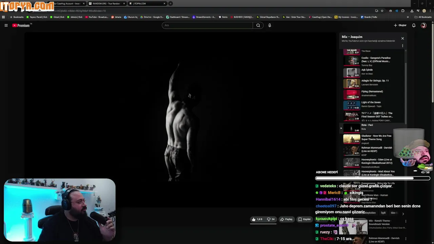Open the YouTube notifications bell
Image resolution: width=434 pixels, height=244 pixels.
pyautogui.click(x=414, y=25)
